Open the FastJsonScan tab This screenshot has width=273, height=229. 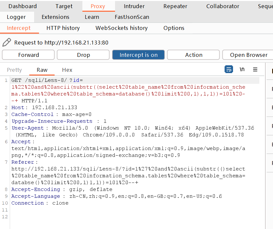pyautogui.click(x=132, y=17)
